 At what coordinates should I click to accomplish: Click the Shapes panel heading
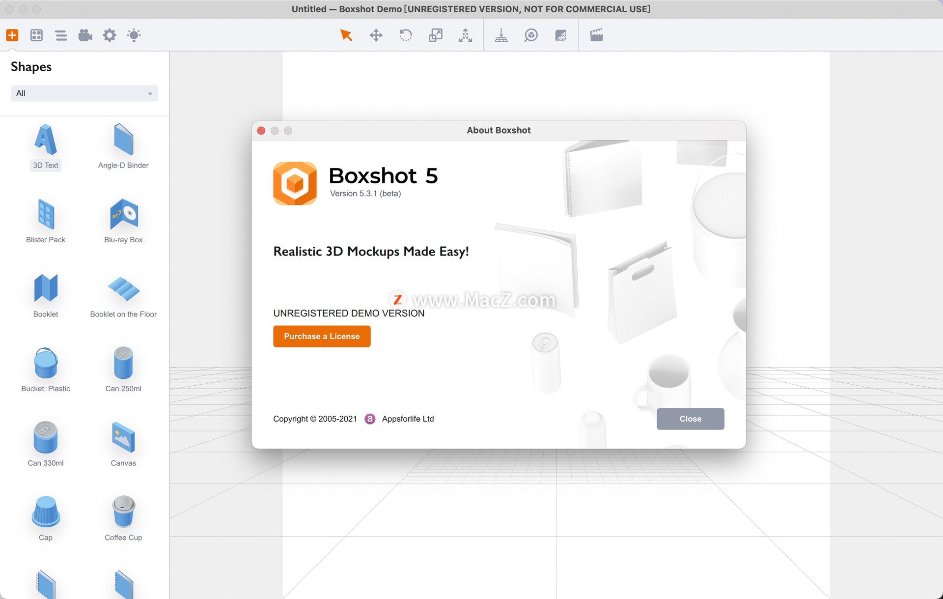pyautogui.click(x=31, y=67)
